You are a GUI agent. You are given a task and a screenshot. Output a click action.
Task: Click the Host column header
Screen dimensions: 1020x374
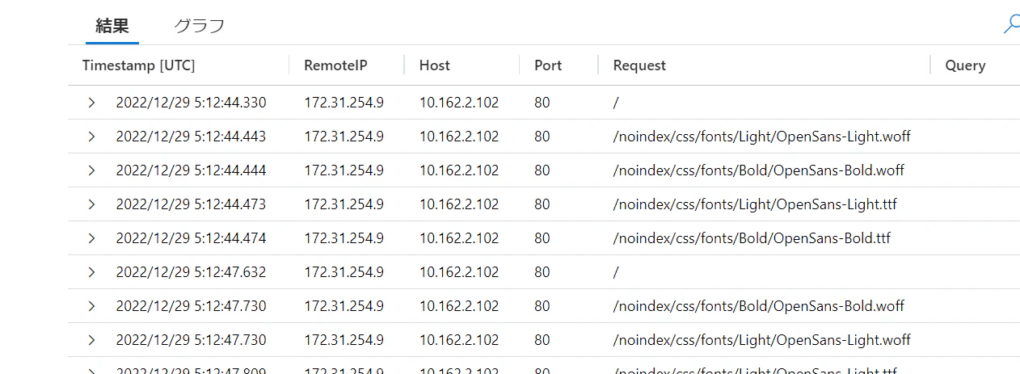click(435, 65)
